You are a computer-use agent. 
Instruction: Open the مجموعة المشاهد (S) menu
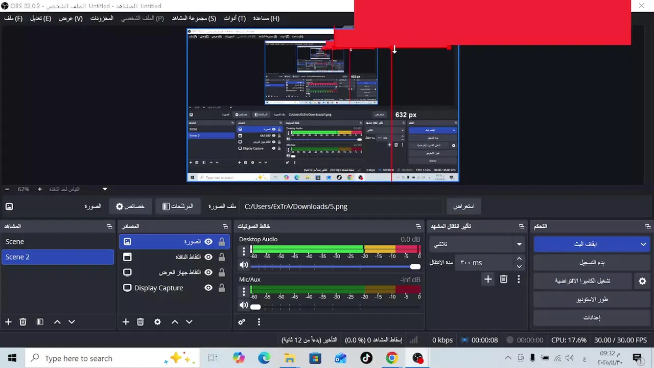pos(194,18)
